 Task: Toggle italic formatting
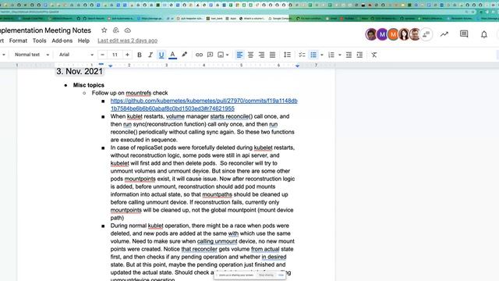150,55
